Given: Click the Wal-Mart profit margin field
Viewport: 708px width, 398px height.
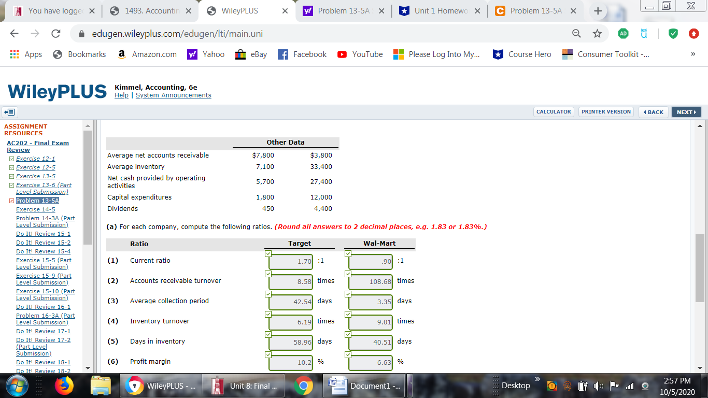Looking at the screenshot, I should point(371,363).
